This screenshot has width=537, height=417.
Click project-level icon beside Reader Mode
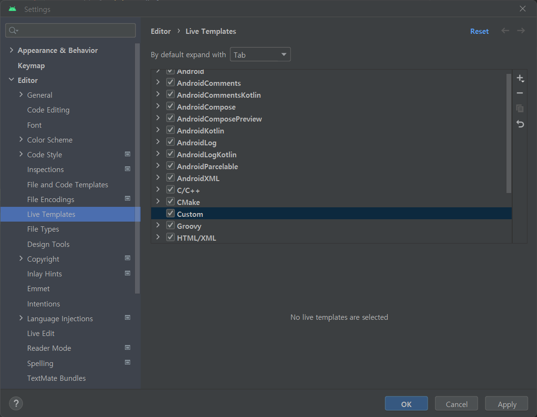[x=127, y=347]
